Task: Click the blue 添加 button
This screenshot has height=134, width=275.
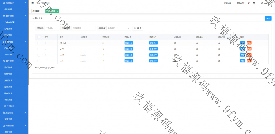Action: (268, 19)
